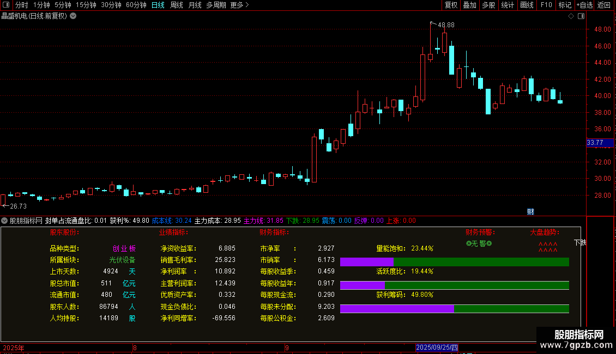Screen dimensions: 616x354
Task: Click the 股东人数 value 86794
Action: click(109, 307)
